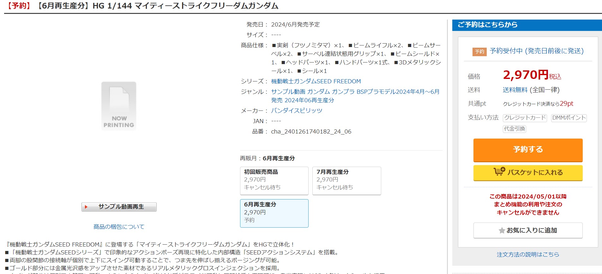The height and width of the screenshot is (274, 602).
Task: Open the 送料無料 shipping details link
Action: click(515, 90)
